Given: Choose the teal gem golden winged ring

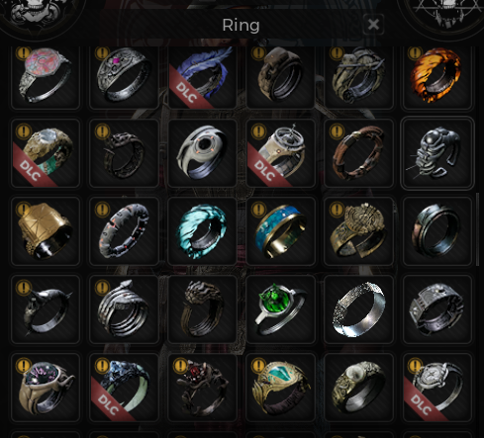Looking at the screenshot, I should 280,388.
